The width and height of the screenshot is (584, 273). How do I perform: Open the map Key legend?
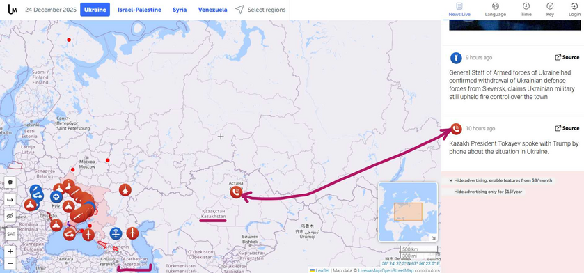pos(550,10)
